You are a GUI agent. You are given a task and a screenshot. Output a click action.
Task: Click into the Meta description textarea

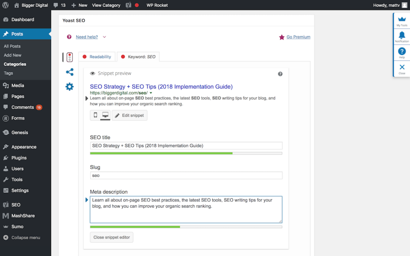coord(186,210)
